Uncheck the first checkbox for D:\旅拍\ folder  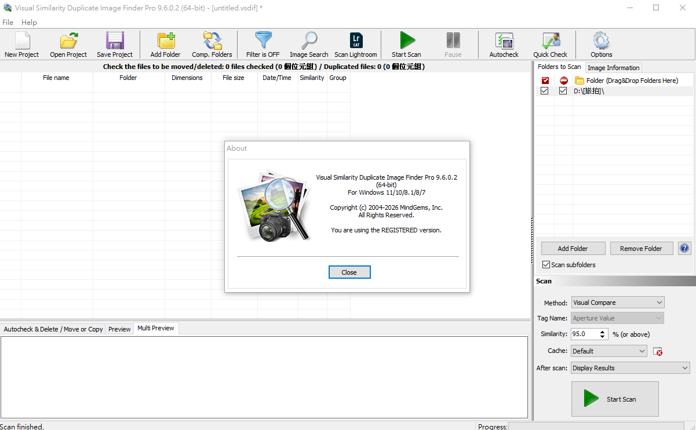tap(545, 91)
